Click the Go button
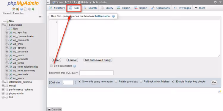Screen dimensions: 223x111 coord(214,82)
